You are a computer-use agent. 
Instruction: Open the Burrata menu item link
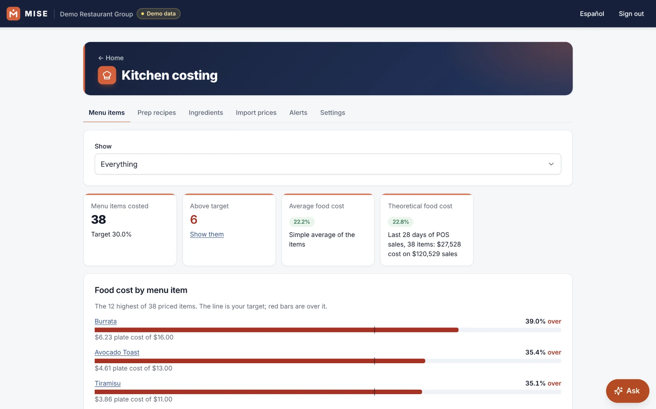[105, 321]
